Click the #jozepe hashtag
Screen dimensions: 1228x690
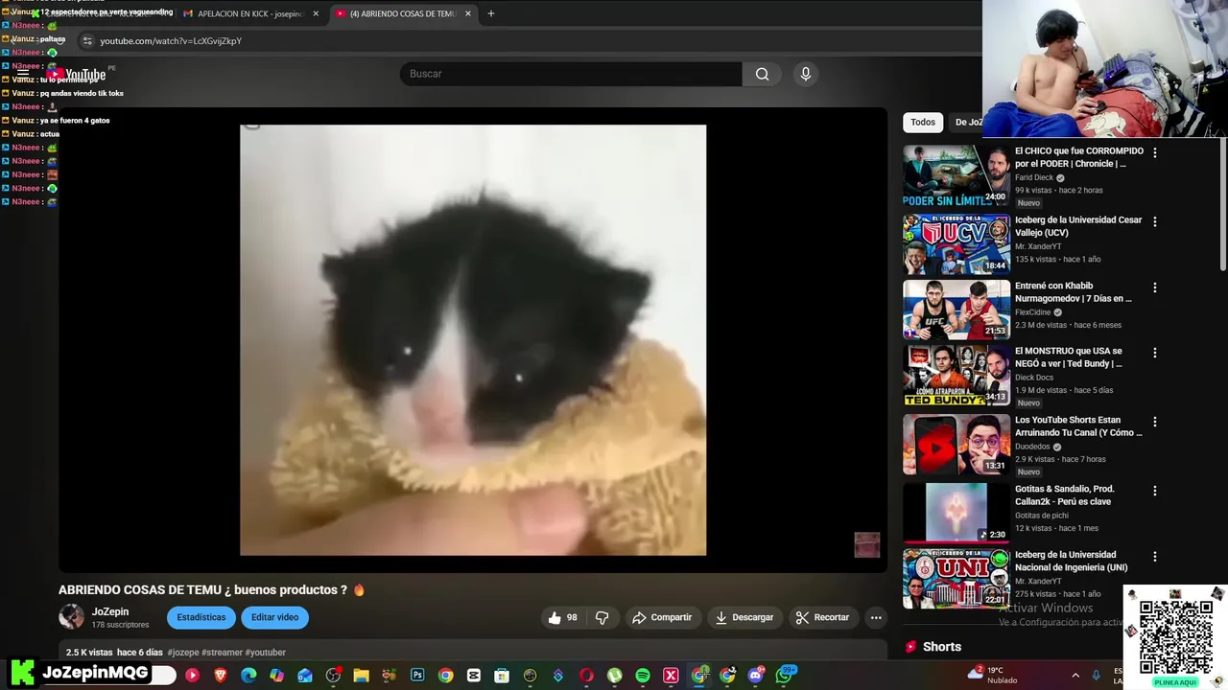(x=183, y=653)
